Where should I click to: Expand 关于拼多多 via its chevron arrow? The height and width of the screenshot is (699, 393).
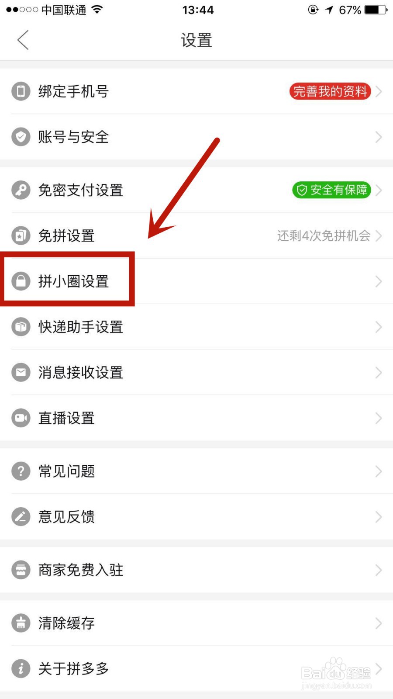379,669
